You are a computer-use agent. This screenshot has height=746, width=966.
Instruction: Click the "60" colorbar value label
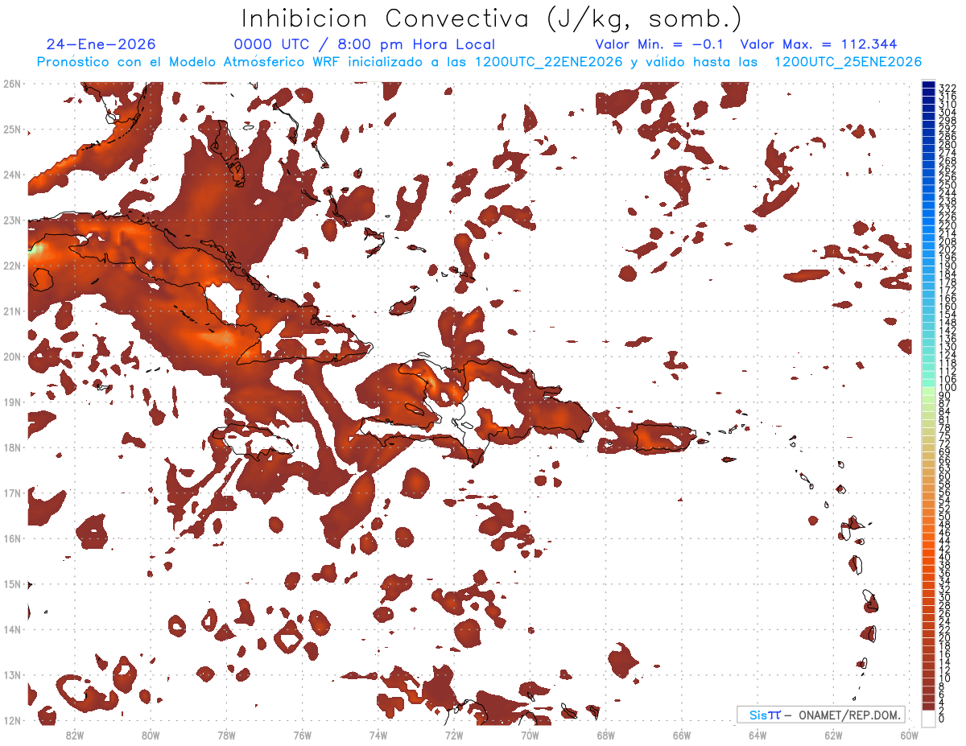945,476
